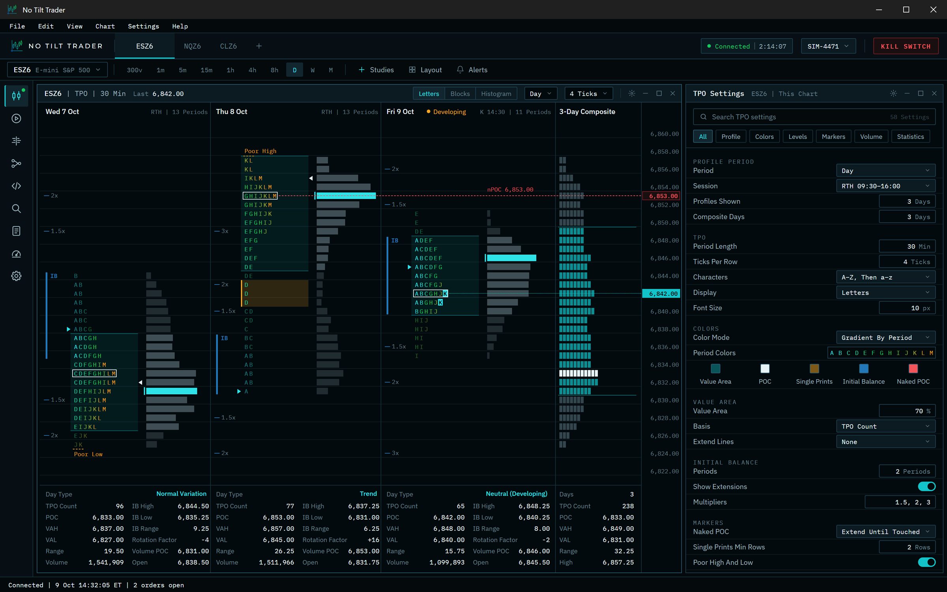947x592 pixels.
Task: Click the TPO Settings panel gear icon
Action: 893,94
